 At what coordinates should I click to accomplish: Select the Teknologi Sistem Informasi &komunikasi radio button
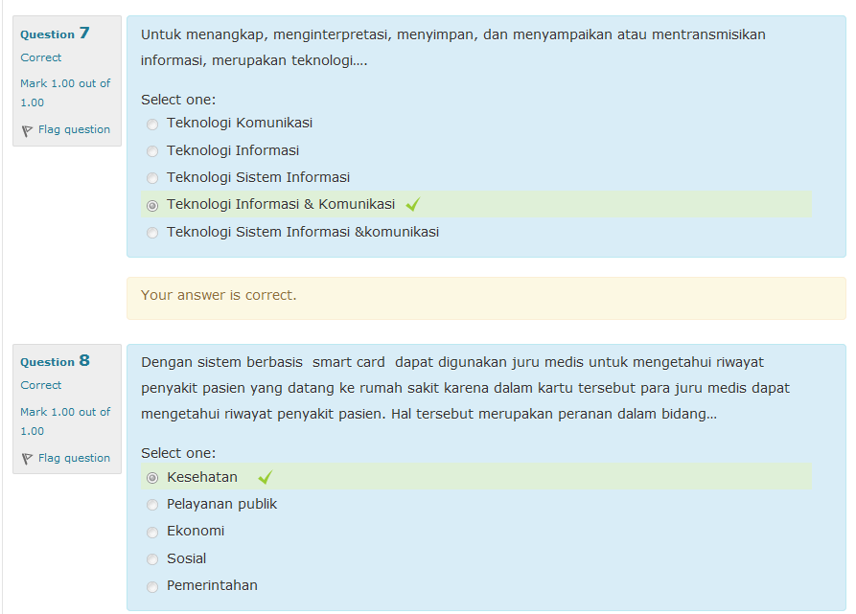tap(152, 233)
